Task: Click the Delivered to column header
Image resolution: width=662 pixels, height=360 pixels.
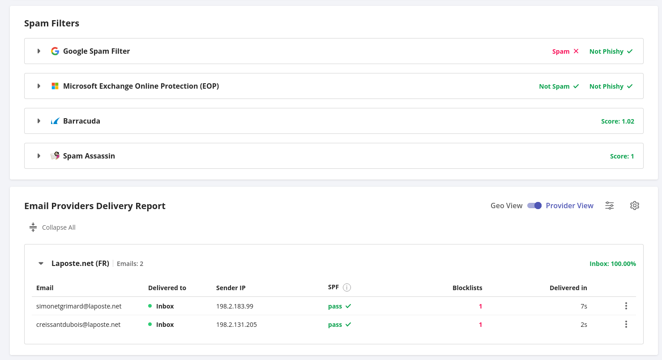Action: tap(167, 288)
